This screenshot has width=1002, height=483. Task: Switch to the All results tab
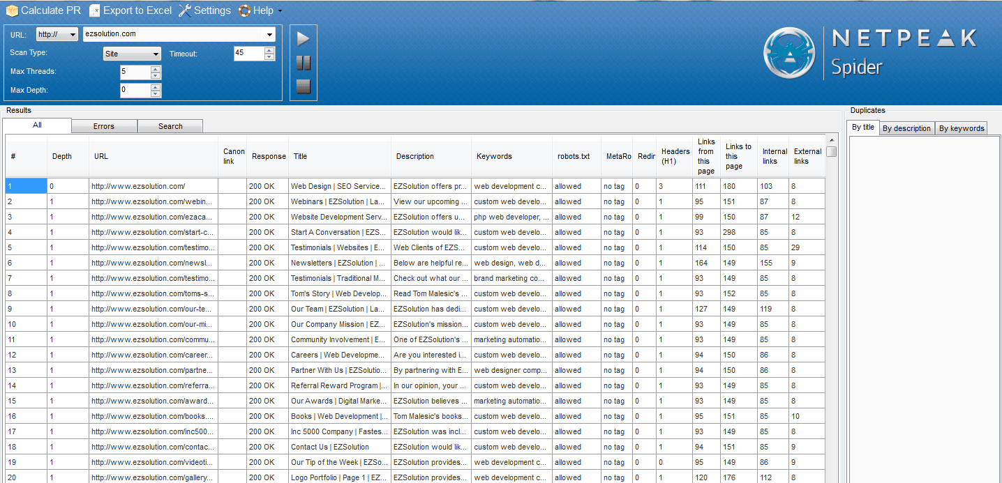point(37,125)
